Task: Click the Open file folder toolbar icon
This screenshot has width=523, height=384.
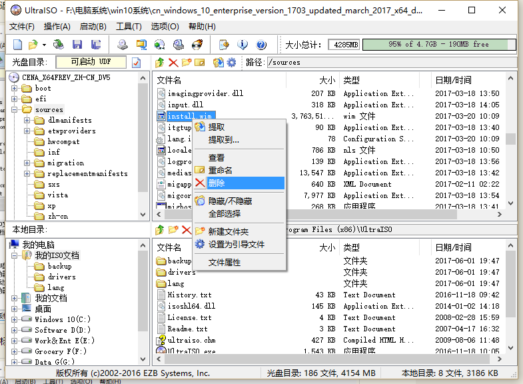Action: click(33, 45)
